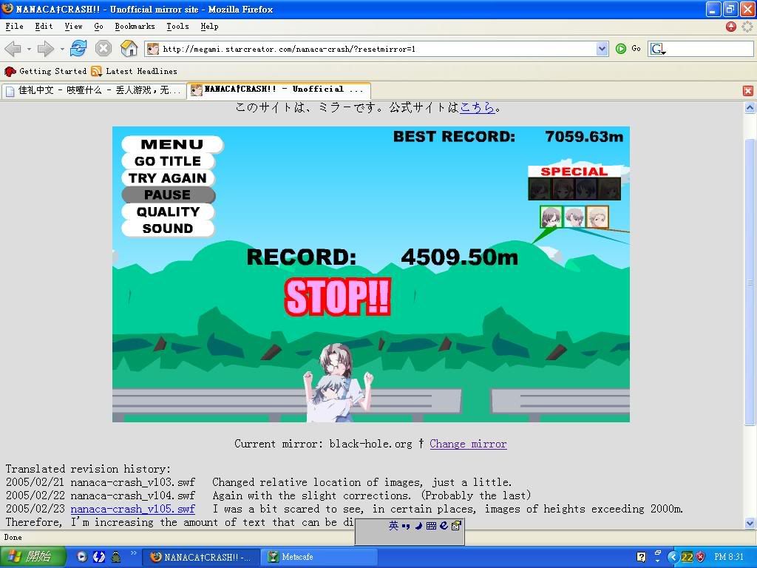Viewport: 757px width, 568px height.
Task: Click TRY AGAIN in the game menu
Action: pyautogui.click(x=168, y=177)
